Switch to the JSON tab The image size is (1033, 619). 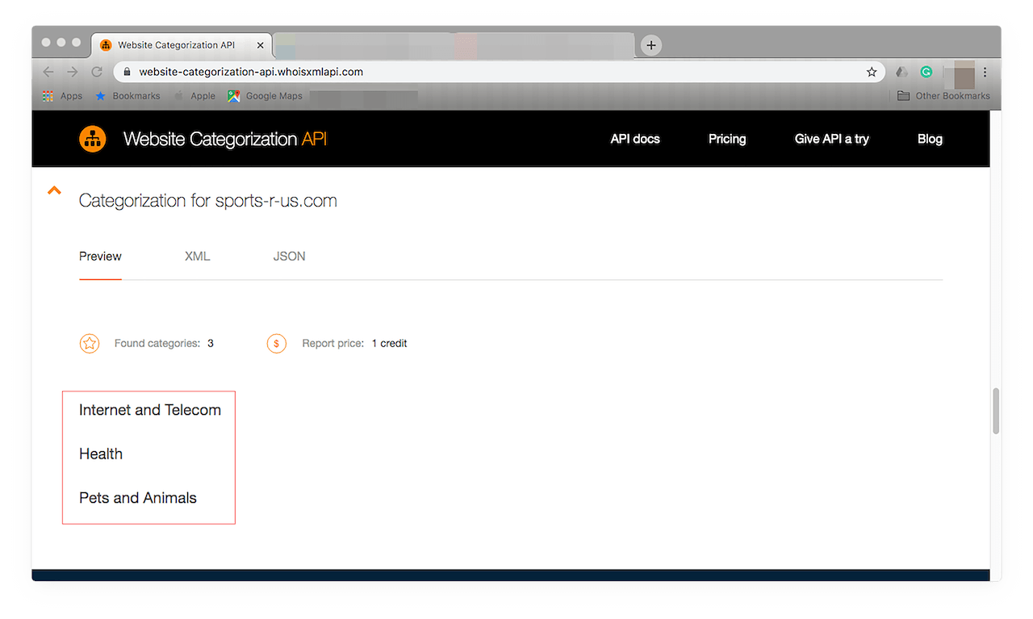coord(289,257)
